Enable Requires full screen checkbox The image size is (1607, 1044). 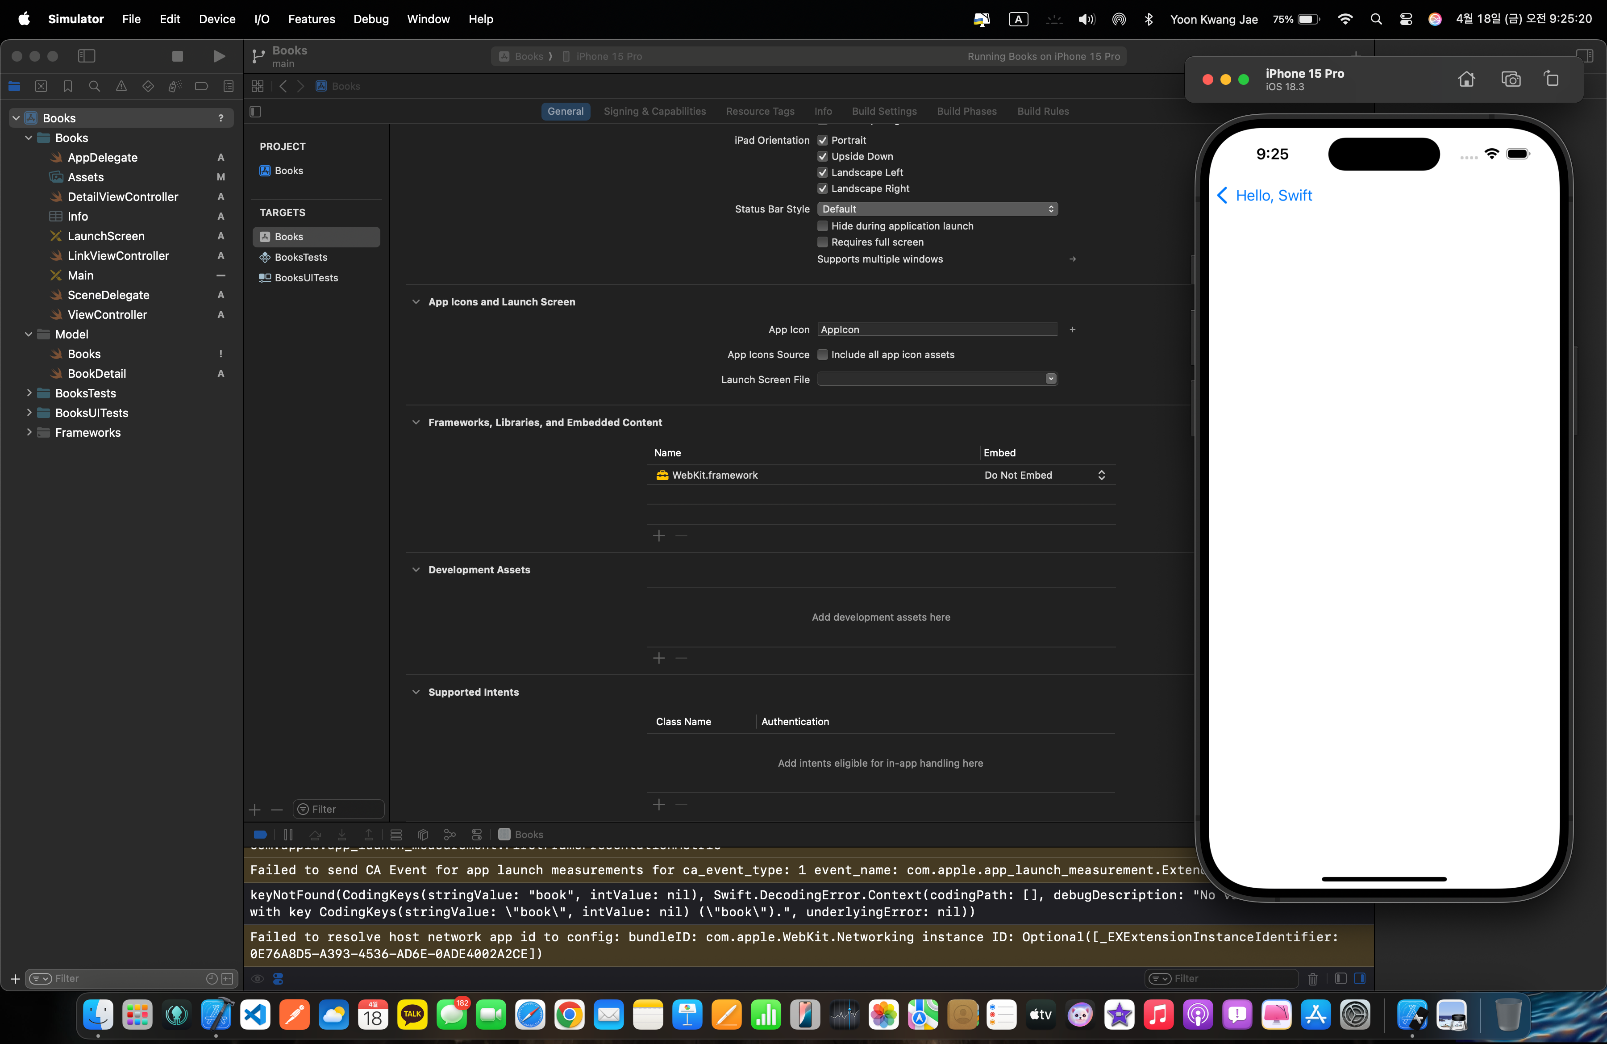pos(822,242)
